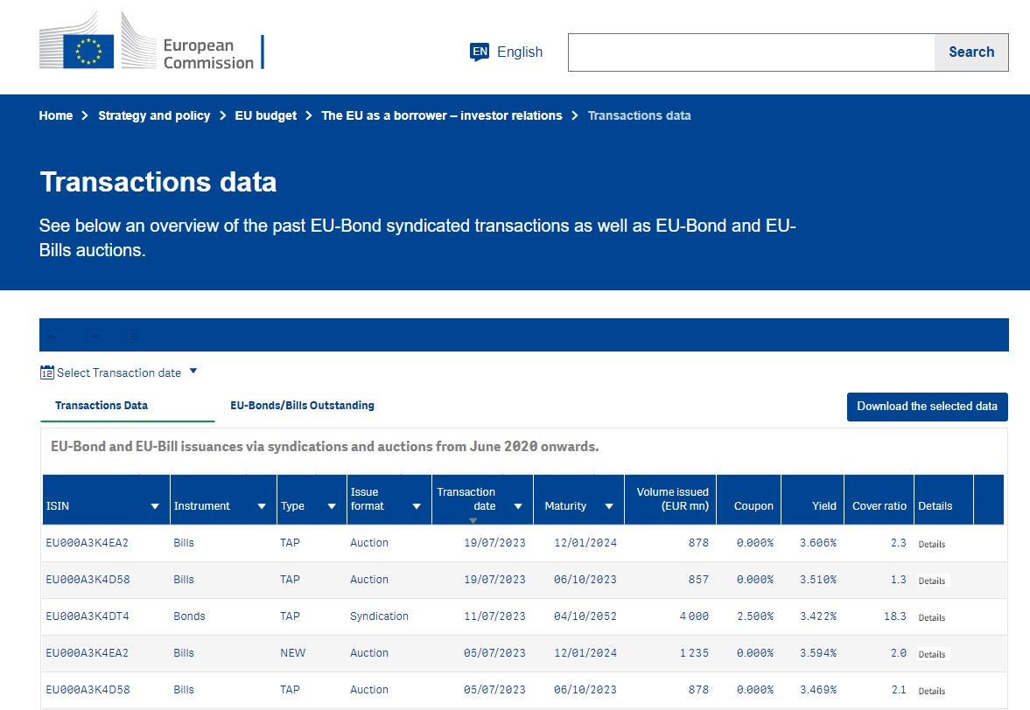Open the English language selector

coord(507,52)
